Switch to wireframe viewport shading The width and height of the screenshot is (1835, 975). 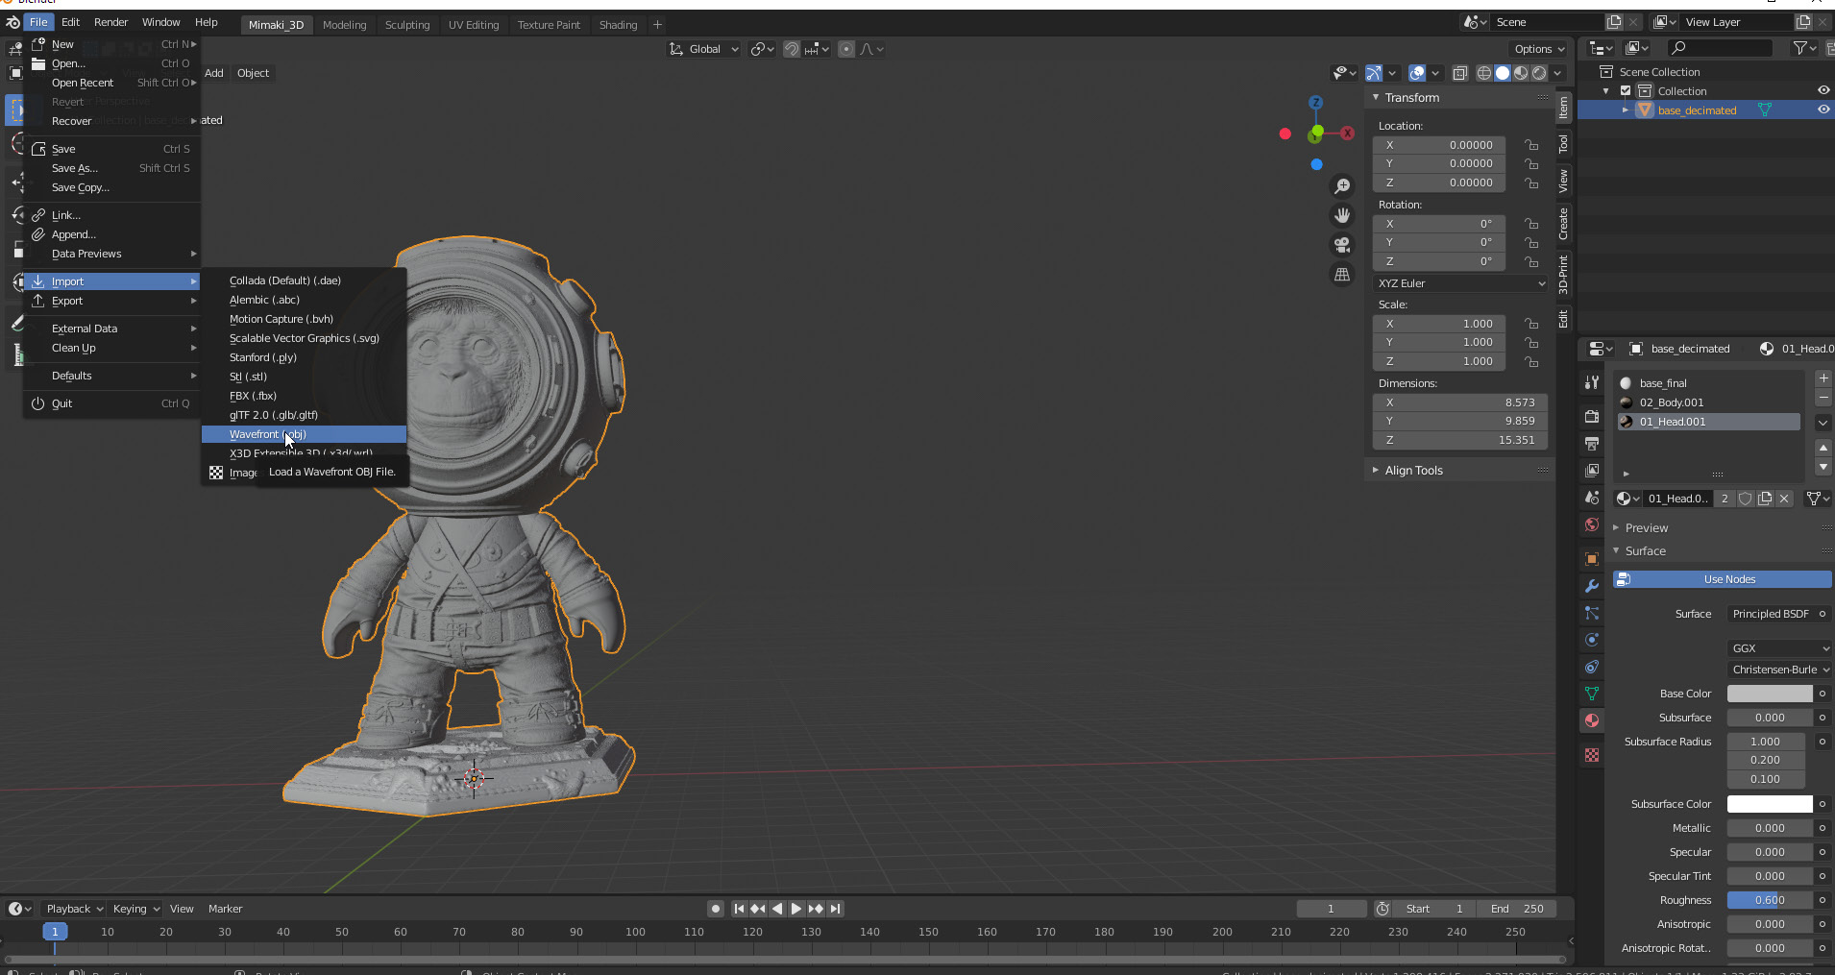[x=1484, y=73]
